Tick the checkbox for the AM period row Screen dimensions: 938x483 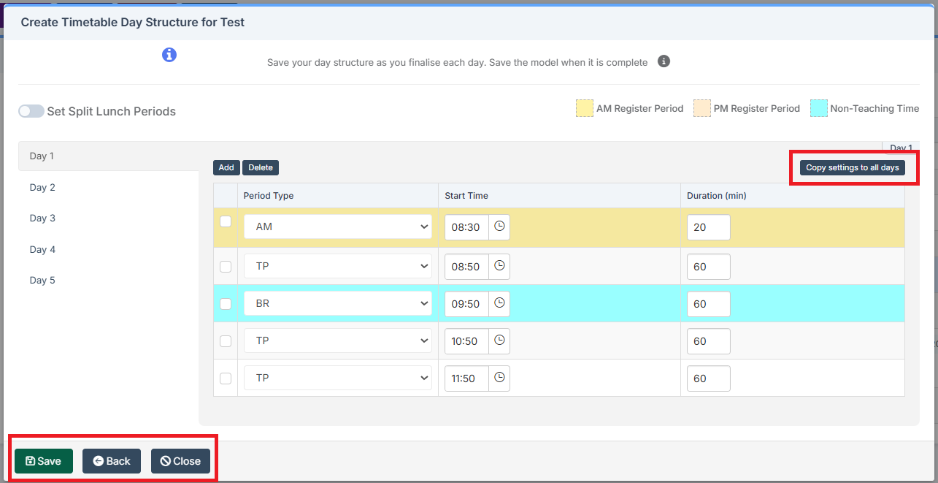point(226,221)
